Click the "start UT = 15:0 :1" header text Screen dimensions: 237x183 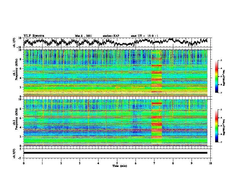[x=145, y=36]
